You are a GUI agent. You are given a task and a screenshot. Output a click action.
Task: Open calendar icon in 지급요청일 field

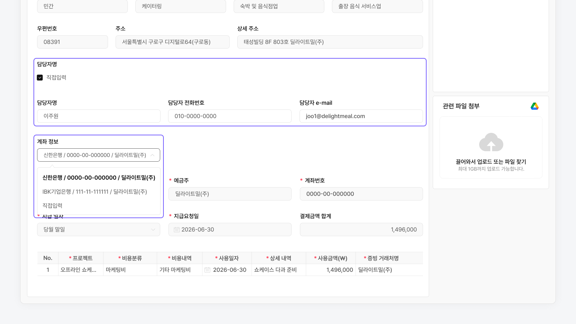177,230
